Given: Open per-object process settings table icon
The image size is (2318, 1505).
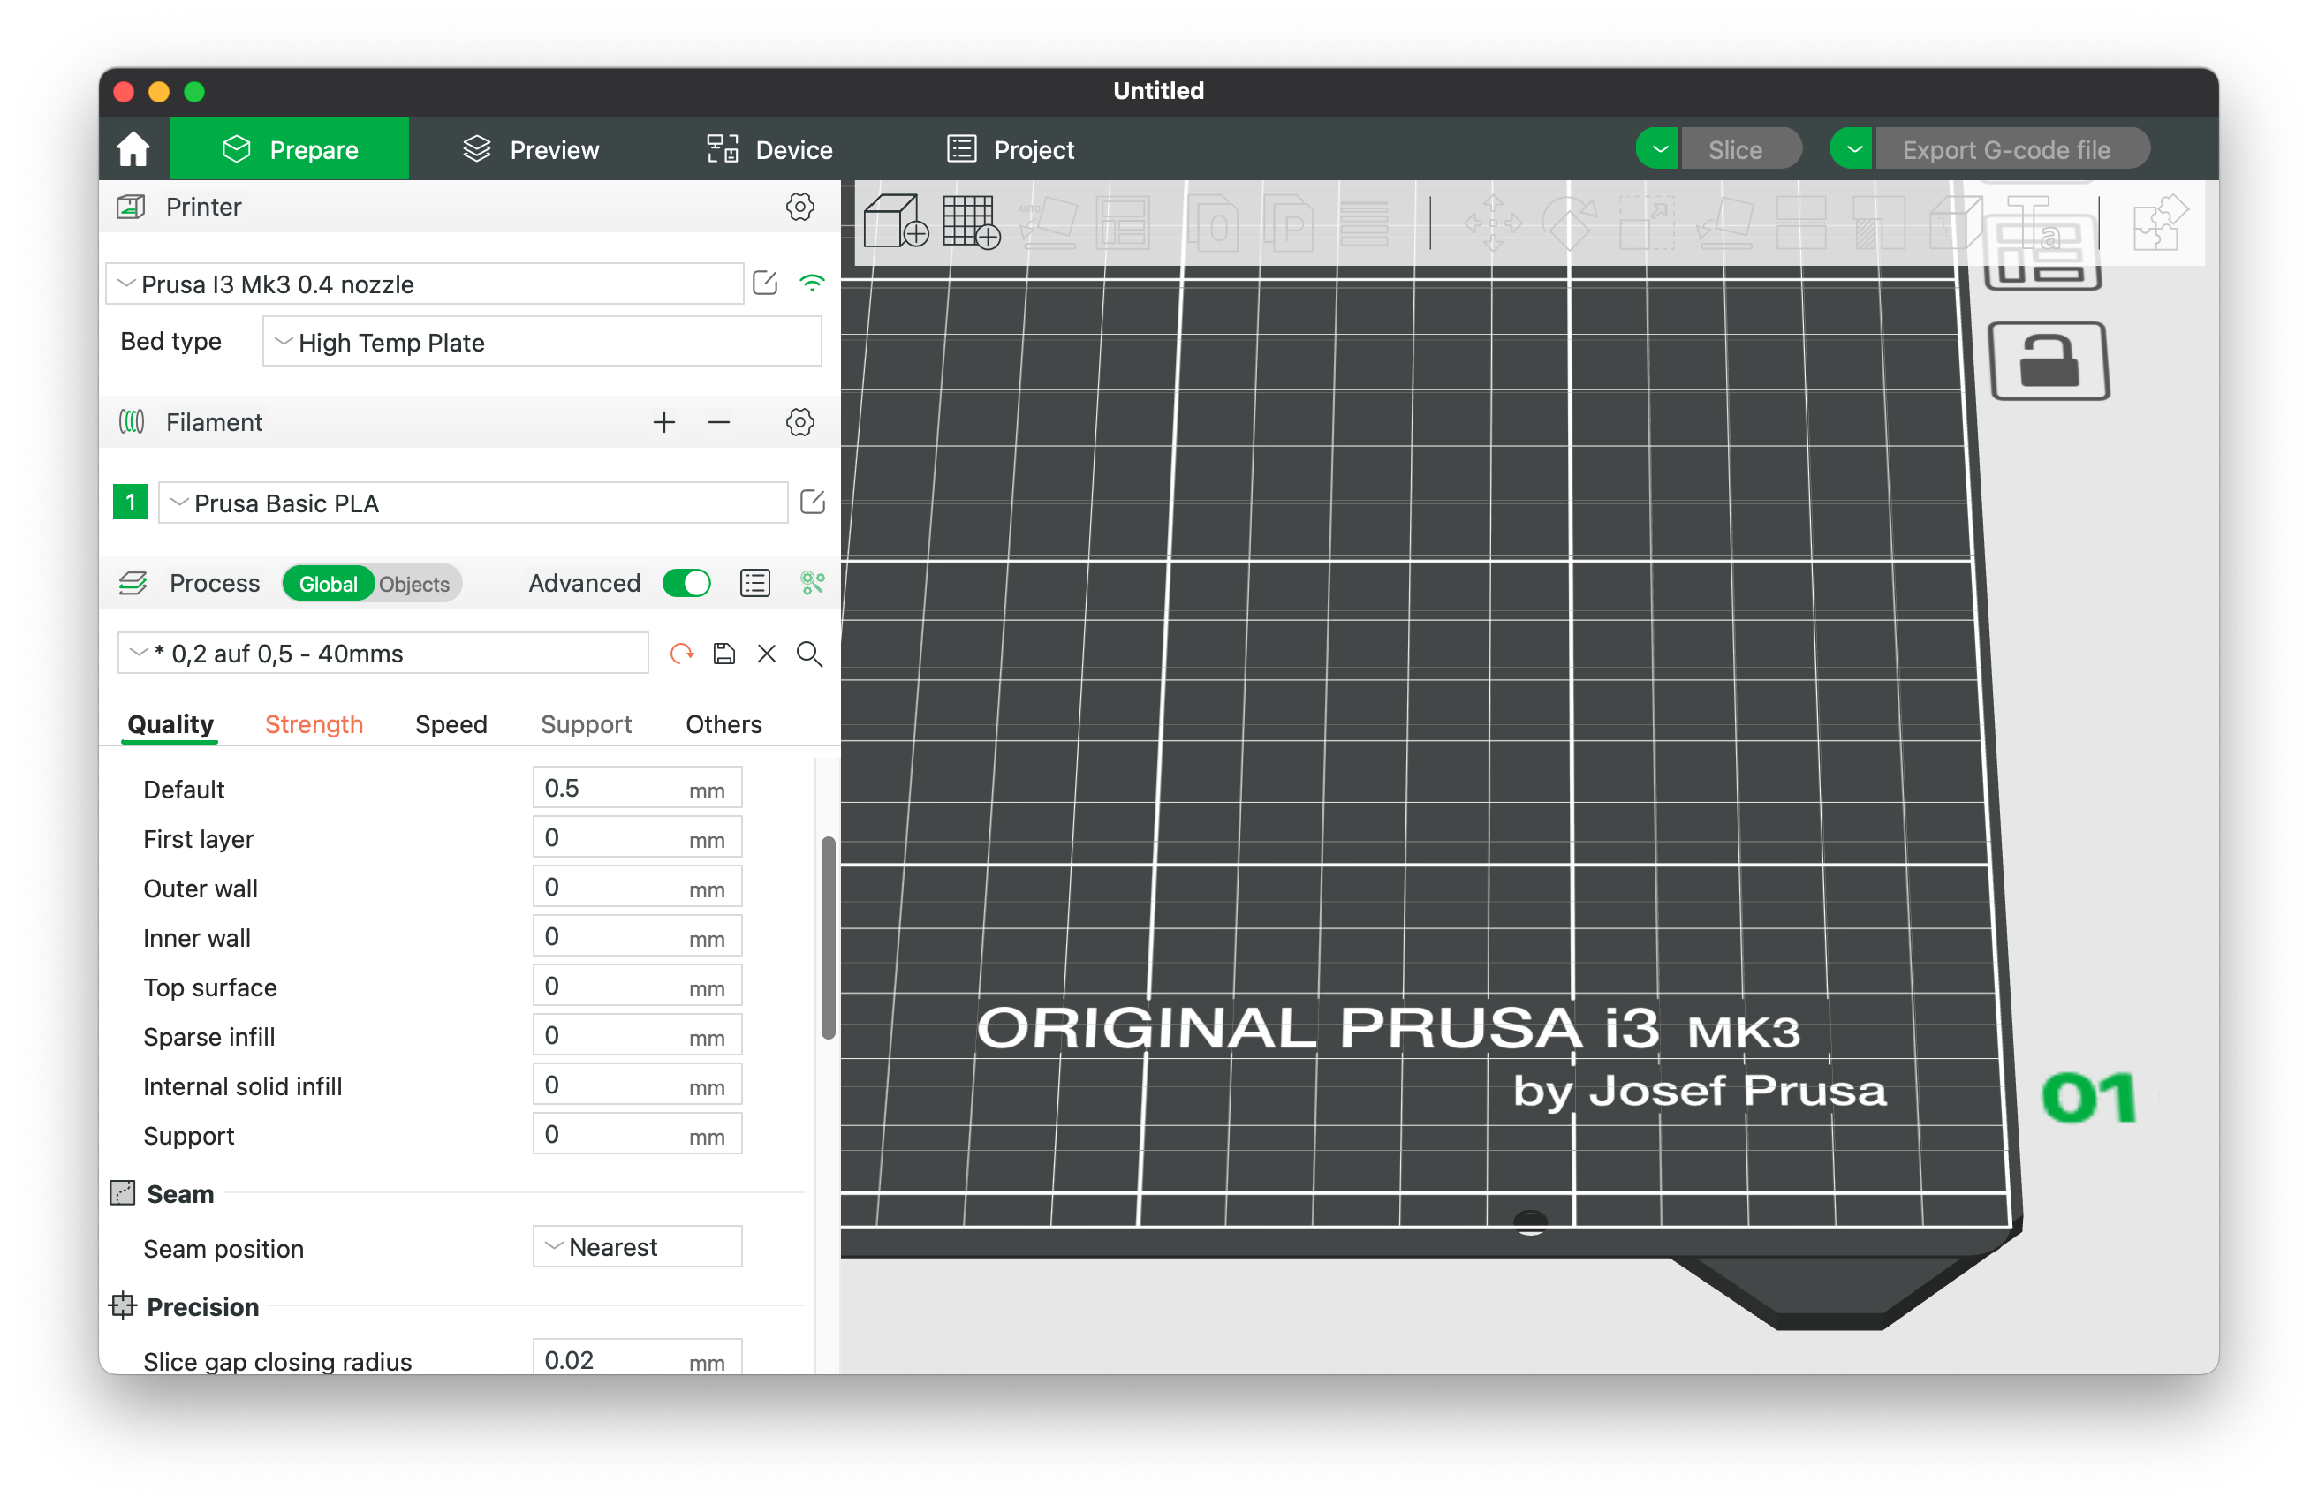Looking at the screenshot, I should coord(754,583).
